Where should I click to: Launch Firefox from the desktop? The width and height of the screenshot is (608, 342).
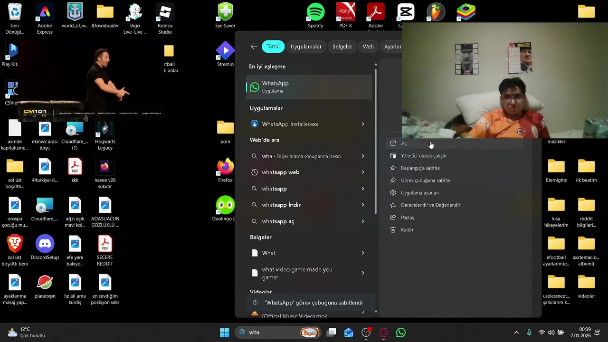pos(225,170)
